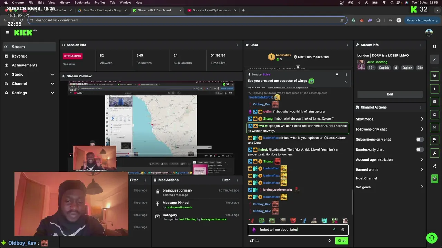Open Channel Actions three-dot options

(421, 107)
